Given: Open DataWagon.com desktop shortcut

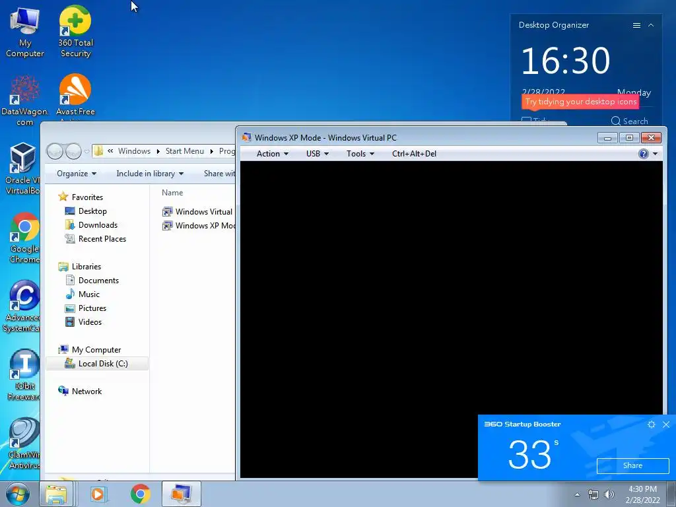Looking at the screenshot, I should [x=24, y=100].
